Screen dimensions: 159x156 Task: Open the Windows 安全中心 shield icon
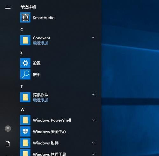pyautogui.click(x=25, y=132)
